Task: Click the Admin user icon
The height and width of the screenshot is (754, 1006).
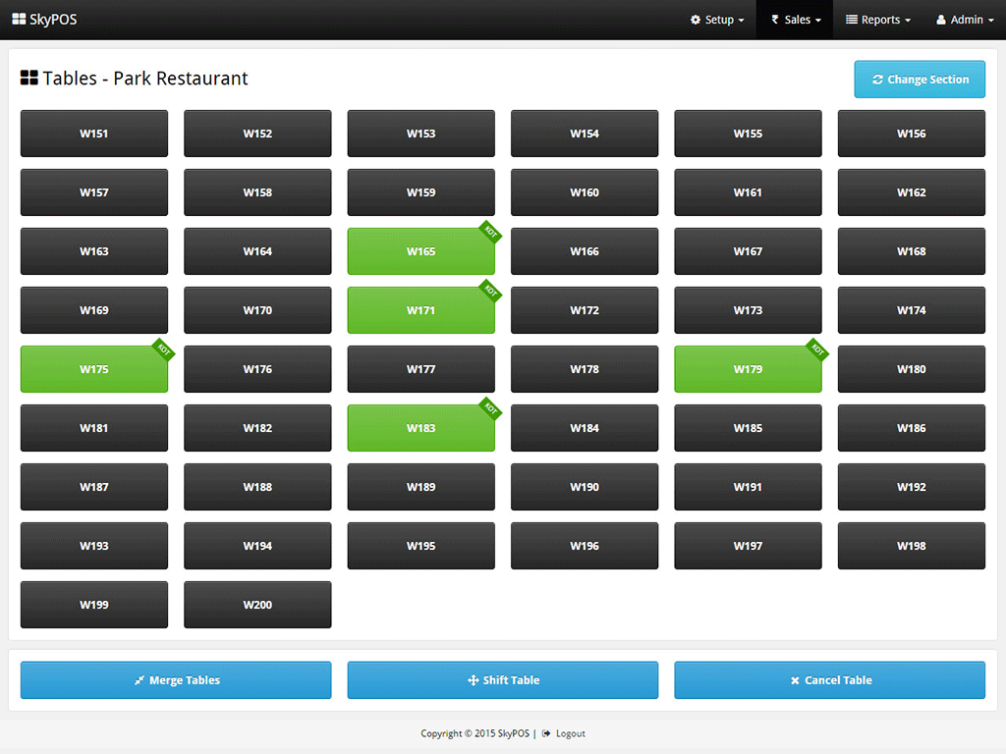Action: point(941,20)
